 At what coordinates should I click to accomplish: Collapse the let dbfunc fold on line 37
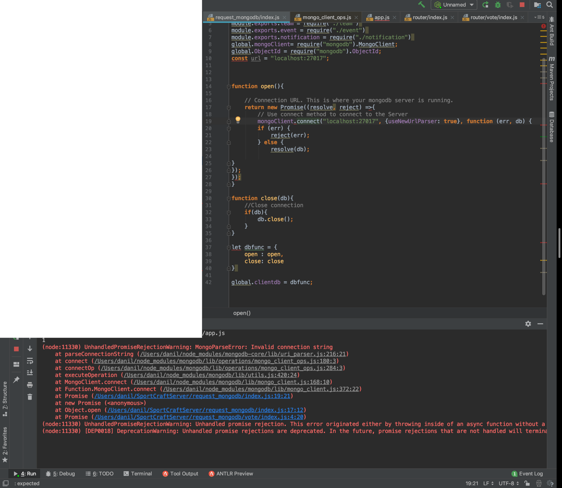[x=229, y=248]
